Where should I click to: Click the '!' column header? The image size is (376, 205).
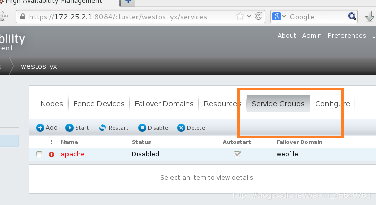51,142
